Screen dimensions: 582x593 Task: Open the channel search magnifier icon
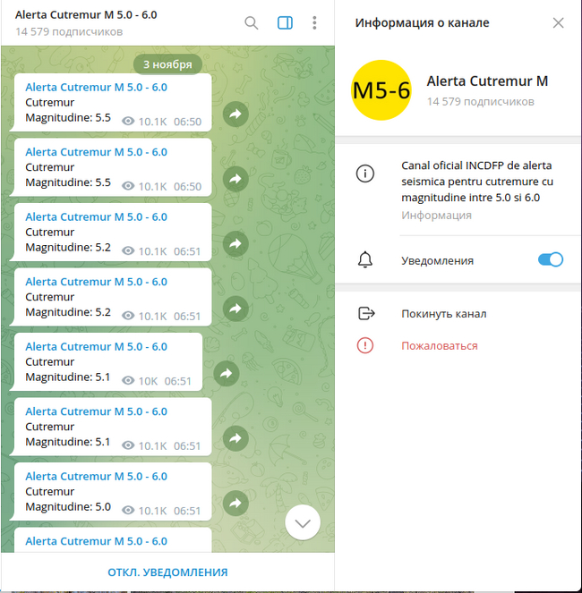(251, 23)
